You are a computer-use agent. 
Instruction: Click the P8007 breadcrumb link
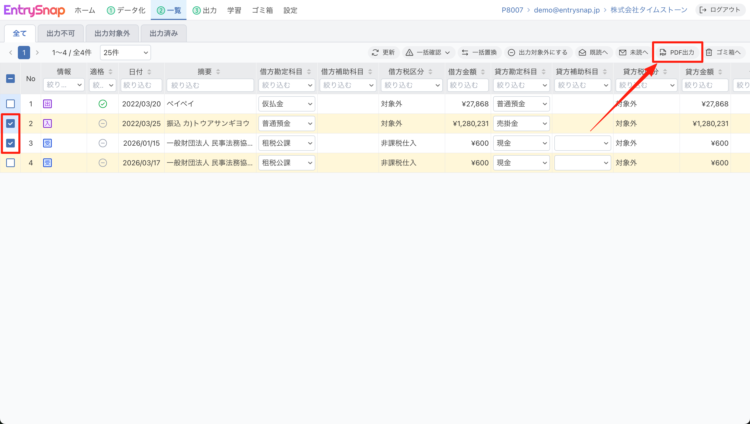point(512,10)
